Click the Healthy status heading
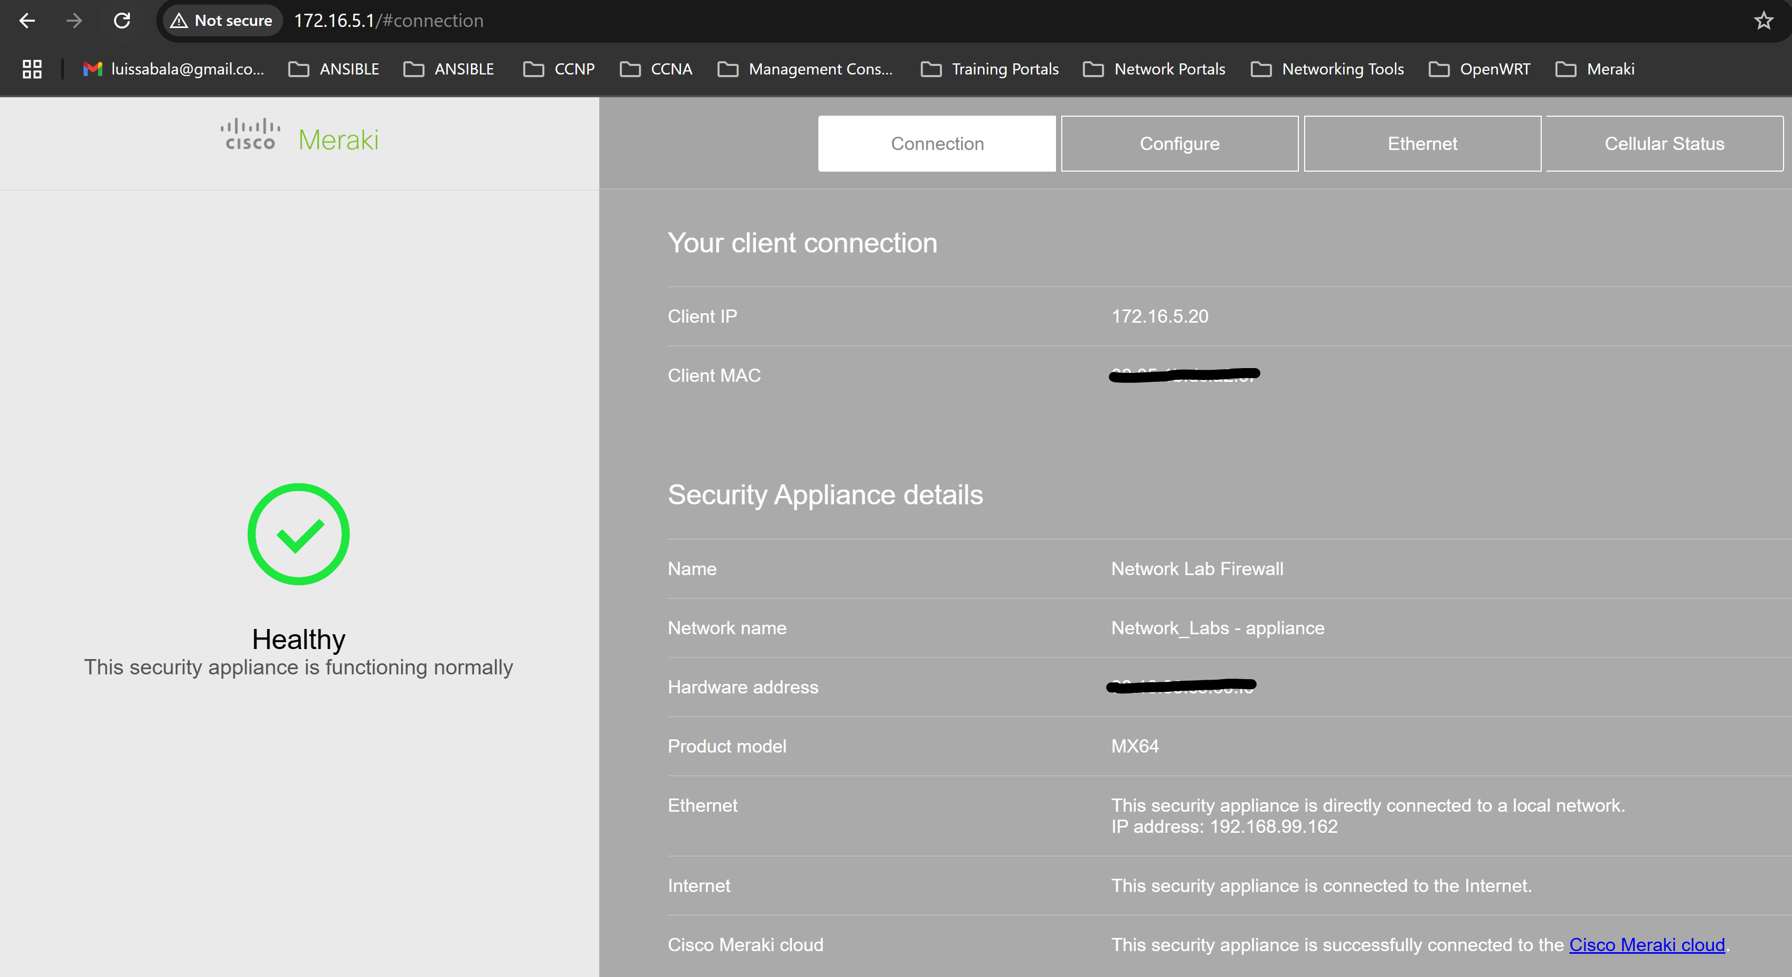 pos(298,639)
